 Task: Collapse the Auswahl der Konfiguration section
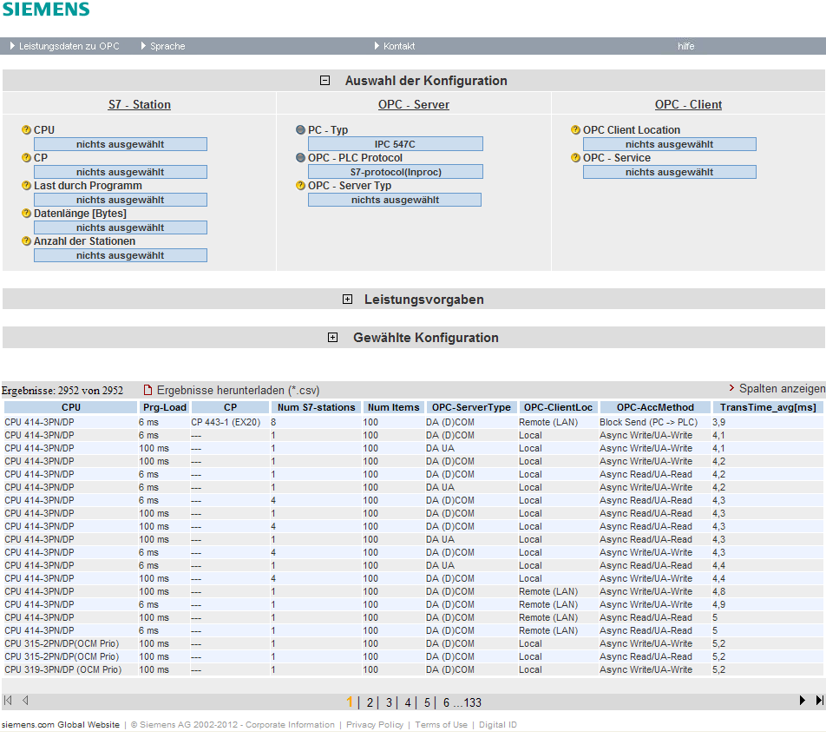[x=325, y=81]
